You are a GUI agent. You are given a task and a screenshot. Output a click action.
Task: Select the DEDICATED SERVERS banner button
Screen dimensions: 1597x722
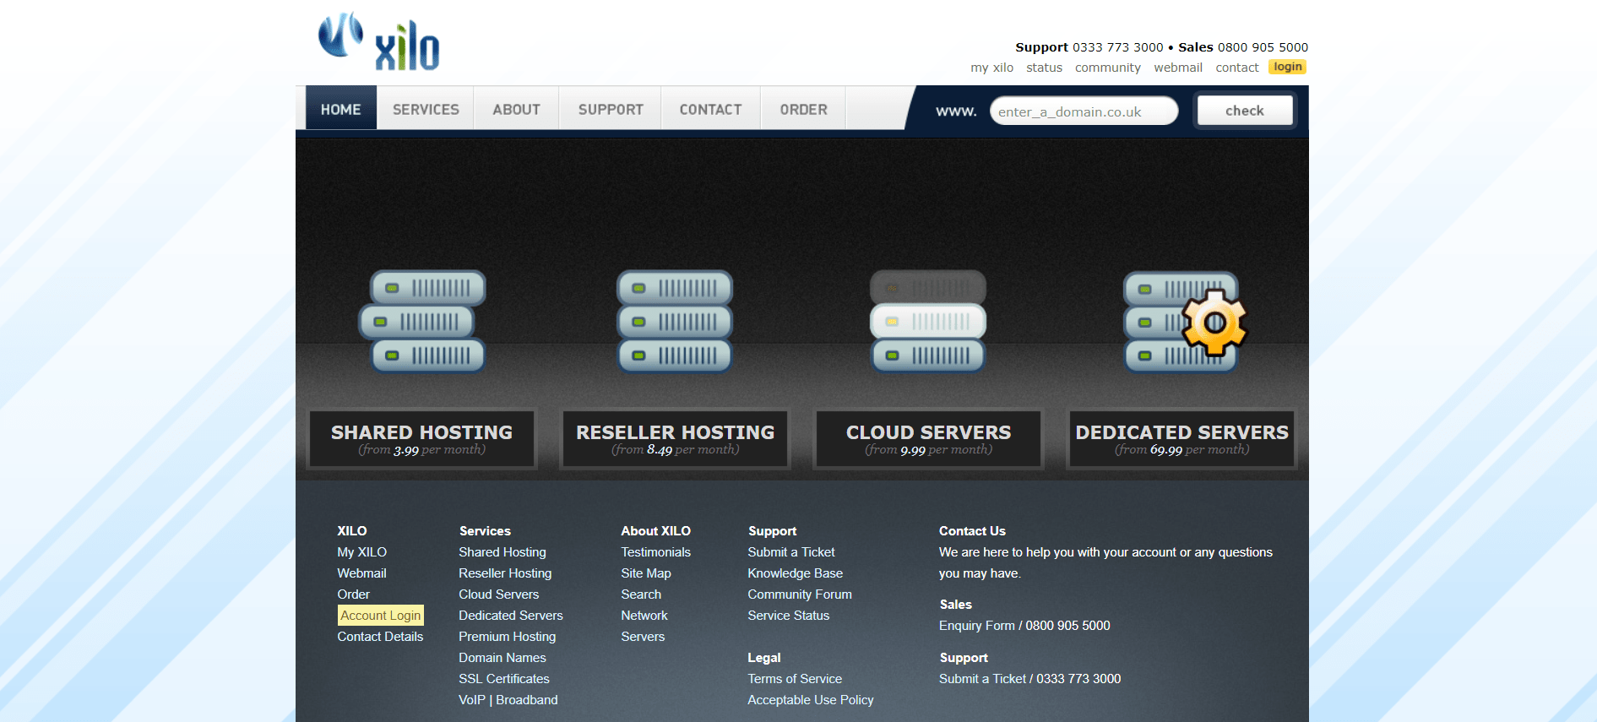click(x=1182, y=438)
